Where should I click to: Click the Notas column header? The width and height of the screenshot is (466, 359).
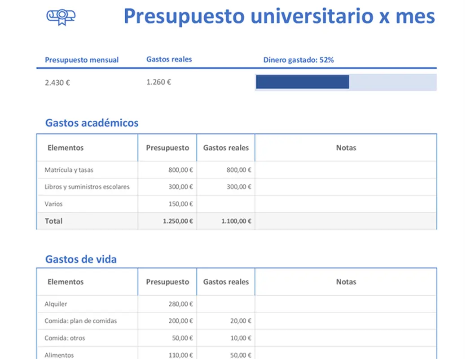[x=346, y=148]
